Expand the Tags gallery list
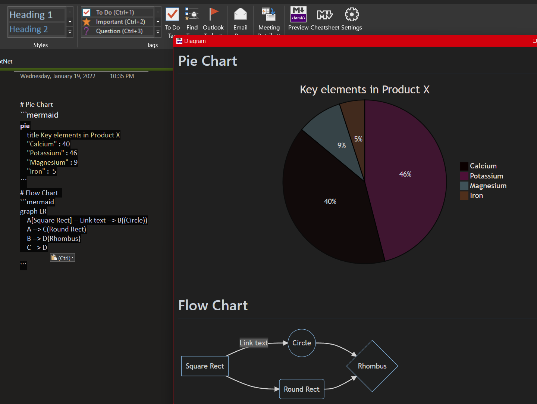The width and height of the screenshot is (537, 404). [x=158, y=32]
